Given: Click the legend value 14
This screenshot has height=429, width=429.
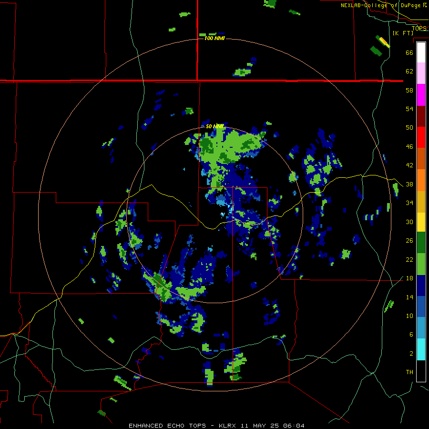Looking at the screenshot, I should (x=409, y=297).
